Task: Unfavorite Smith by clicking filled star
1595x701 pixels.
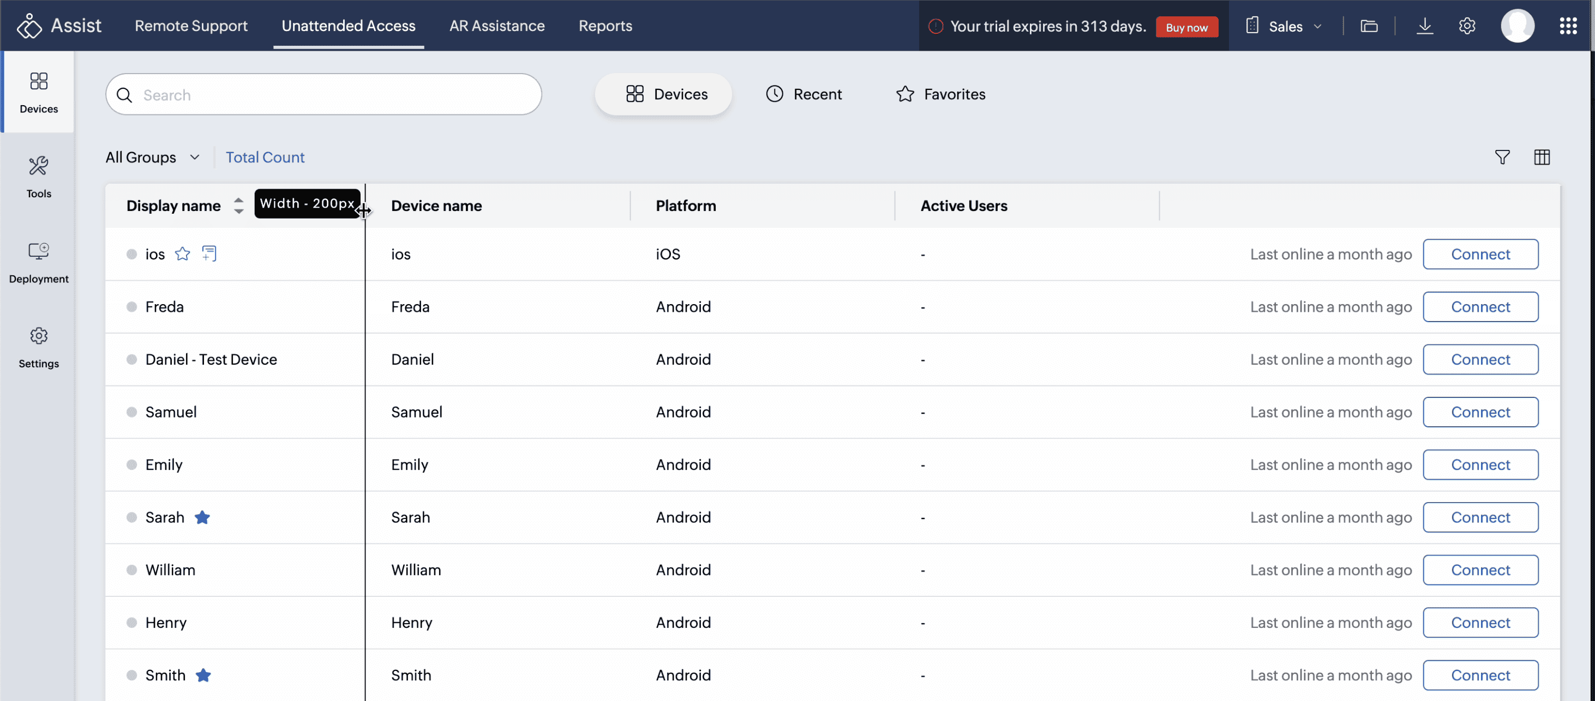Action: 203,675
